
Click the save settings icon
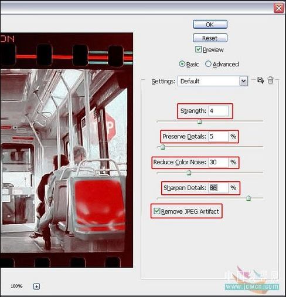(x=261, y=80)
